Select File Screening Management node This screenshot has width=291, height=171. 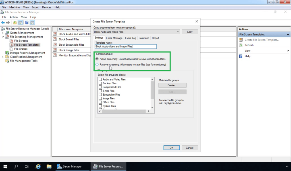[26, 37]
